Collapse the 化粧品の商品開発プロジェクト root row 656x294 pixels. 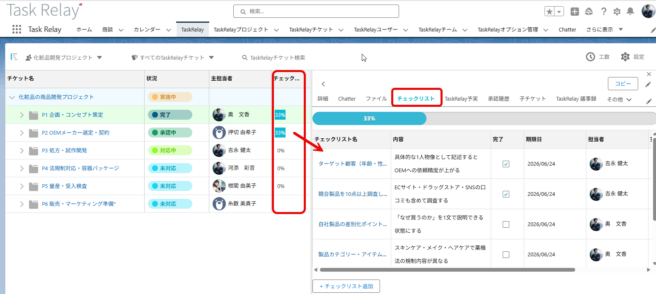pos(12,97)
